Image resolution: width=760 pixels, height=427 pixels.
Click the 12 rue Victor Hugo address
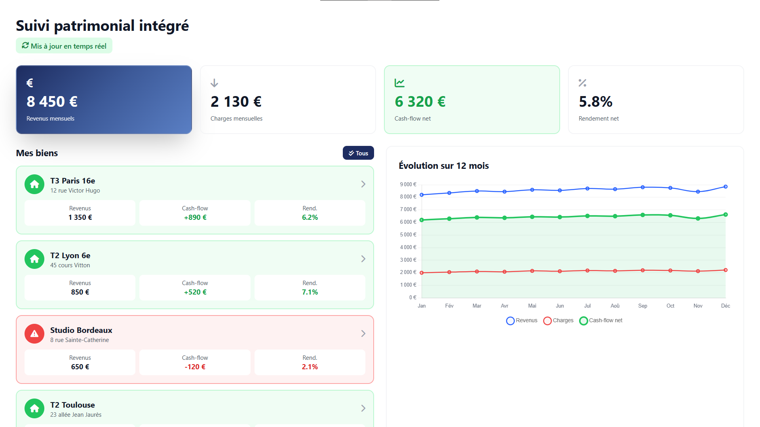tap(75, 191)
